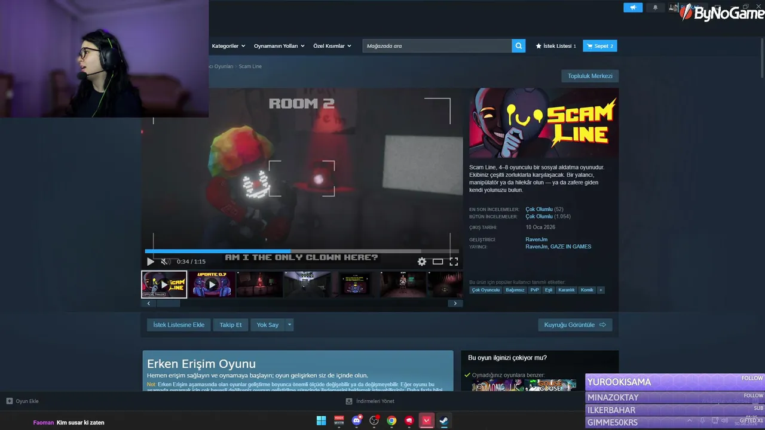Select the official trailer thumbnail
The height and width of the screenshot is (430, 765).
click(164, 284)
